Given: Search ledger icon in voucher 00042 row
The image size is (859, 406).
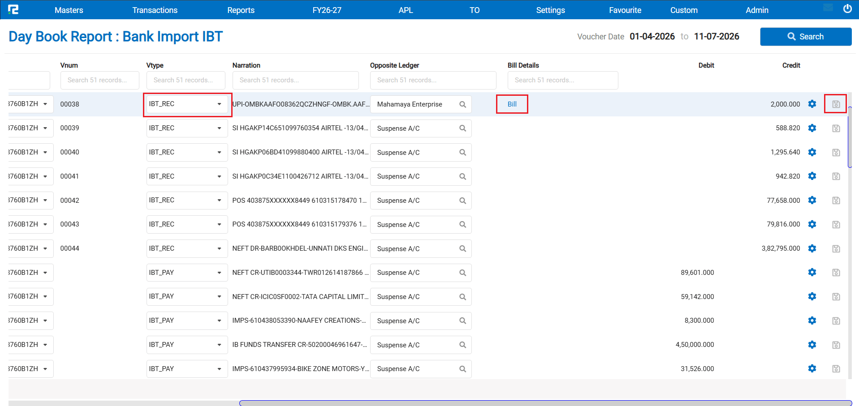Looking at the screenshot, I should click(x=462, y=201).
